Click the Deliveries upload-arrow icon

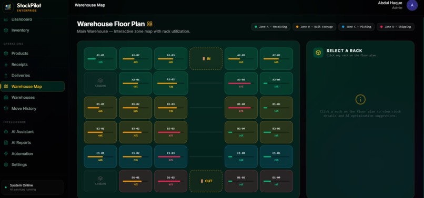[x=6, y=75]
